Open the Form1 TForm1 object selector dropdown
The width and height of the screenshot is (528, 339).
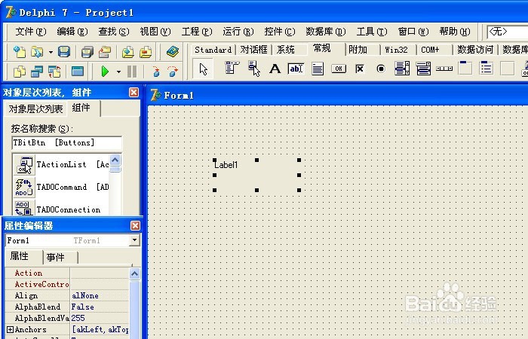(135, 240)
